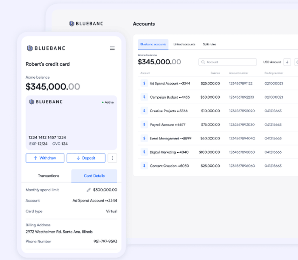Select the Ad Spend Account ••3344 row name

click(x=170, y=83)
